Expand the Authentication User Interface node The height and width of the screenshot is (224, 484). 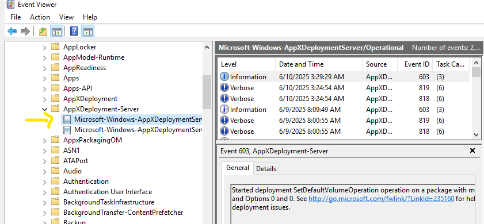pos(45,192)
